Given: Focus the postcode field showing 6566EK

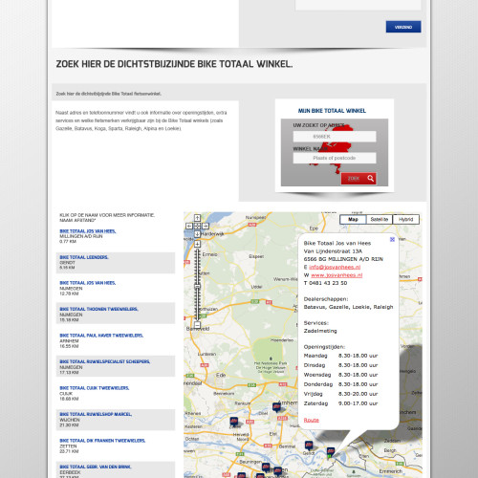Looking at the screenshot, I should [335, 137].
